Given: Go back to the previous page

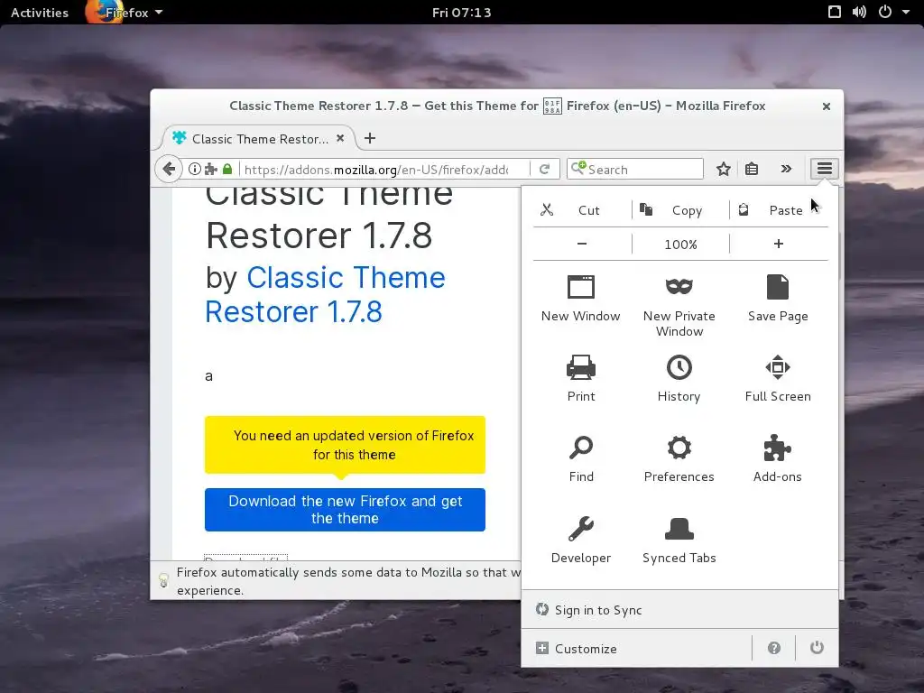Looking at the screenshot, I should pyautogui.click(x=169, y=169).
